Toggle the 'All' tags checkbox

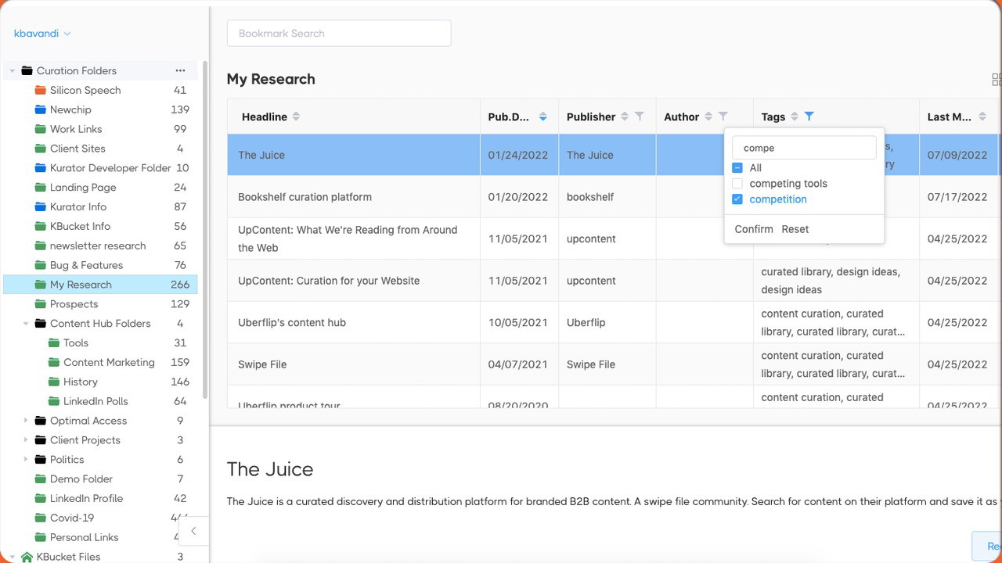[x=737, y=168]
